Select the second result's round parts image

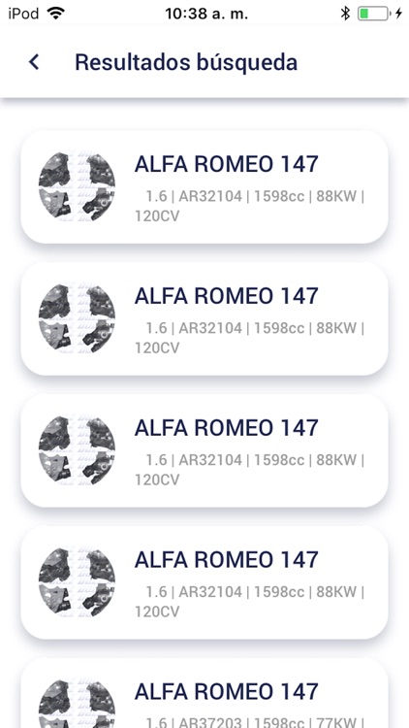click(77, 318)
